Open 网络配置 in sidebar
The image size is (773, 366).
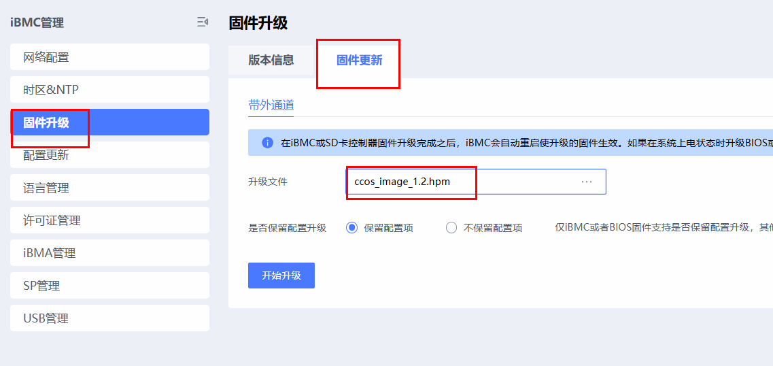coord(109,57)
